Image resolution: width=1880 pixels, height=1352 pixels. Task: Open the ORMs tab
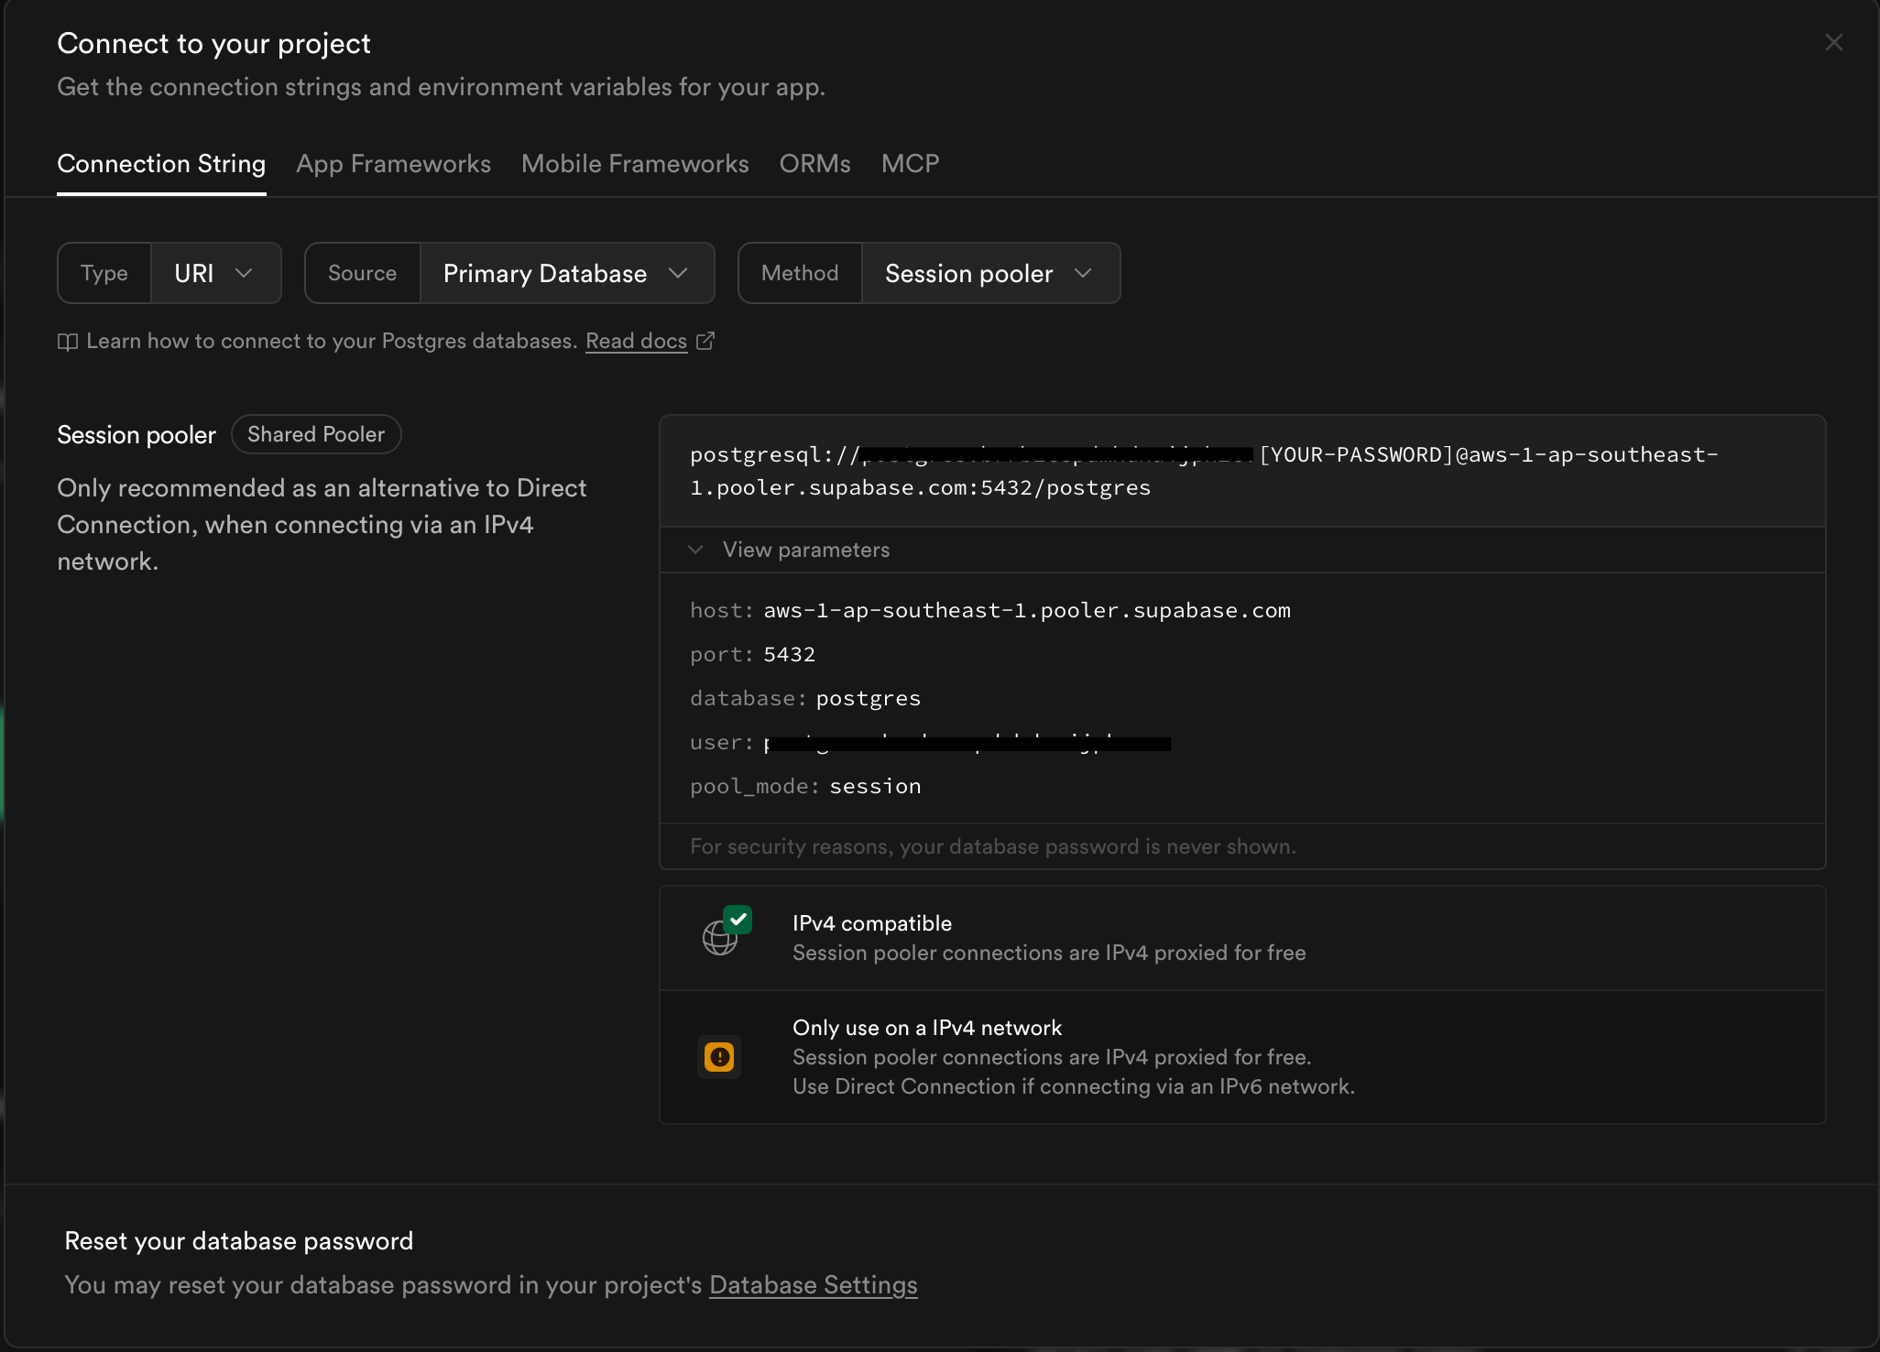coord(814,164)
